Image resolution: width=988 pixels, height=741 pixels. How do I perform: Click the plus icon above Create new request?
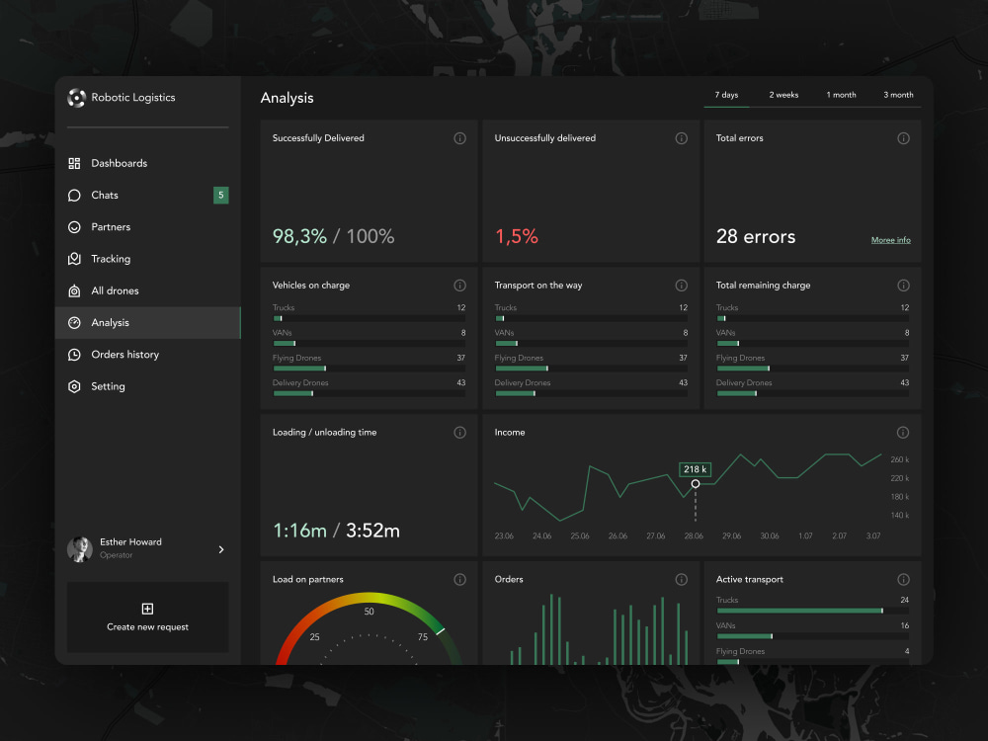(147, 609)
